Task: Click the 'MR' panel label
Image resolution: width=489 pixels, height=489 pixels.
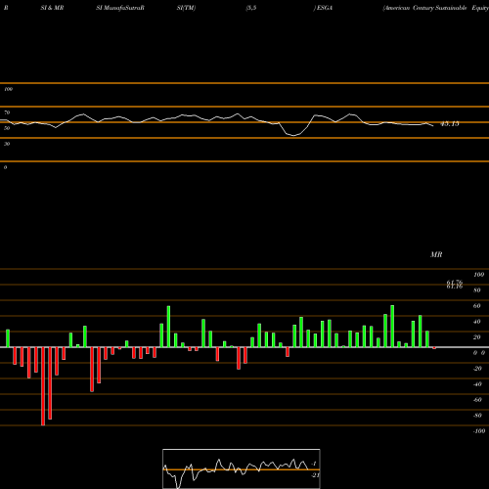Action: [x=436, y=254]
